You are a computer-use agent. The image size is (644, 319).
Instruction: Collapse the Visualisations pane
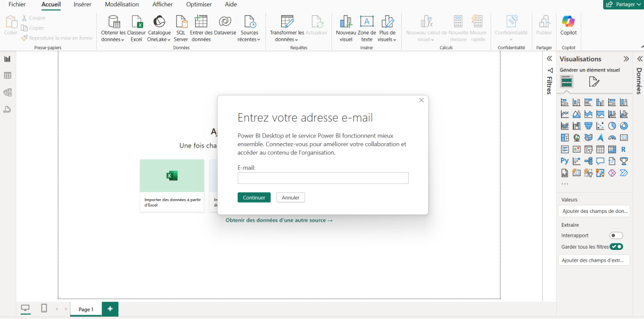coord(626,58)
